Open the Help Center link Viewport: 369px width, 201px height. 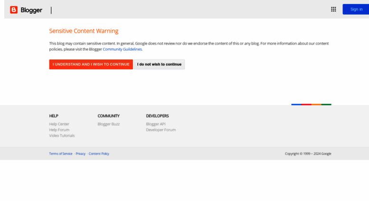(59, 124)
